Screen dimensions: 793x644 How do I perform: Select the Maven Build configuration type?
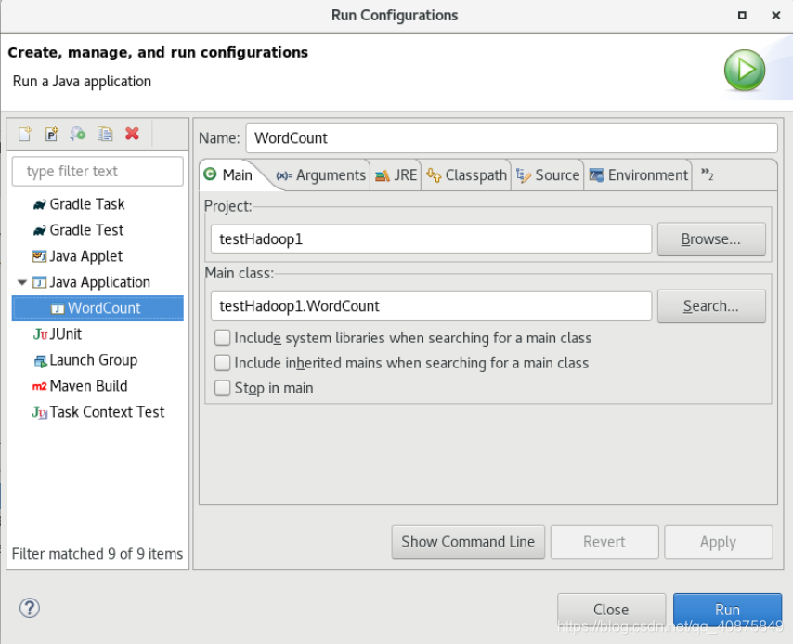[x=88, y=386]
